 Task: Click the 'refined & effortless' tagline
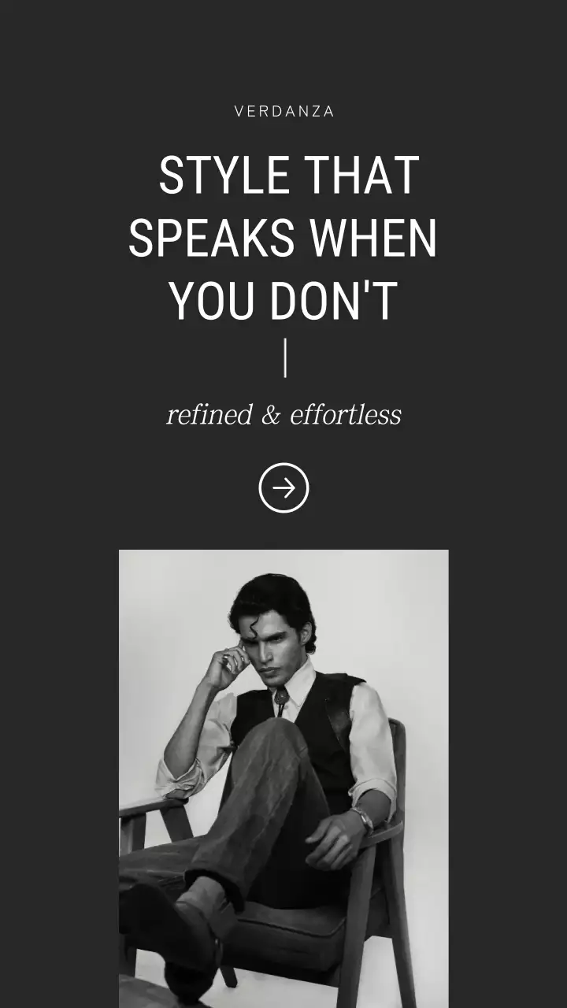coord(283,414)
